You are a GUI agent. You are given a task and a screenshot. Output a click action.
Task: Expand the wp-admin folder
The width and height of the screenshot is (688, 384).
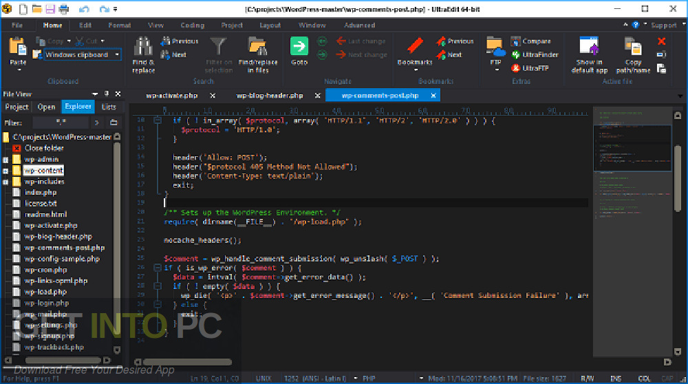click(x=6, y=160)
